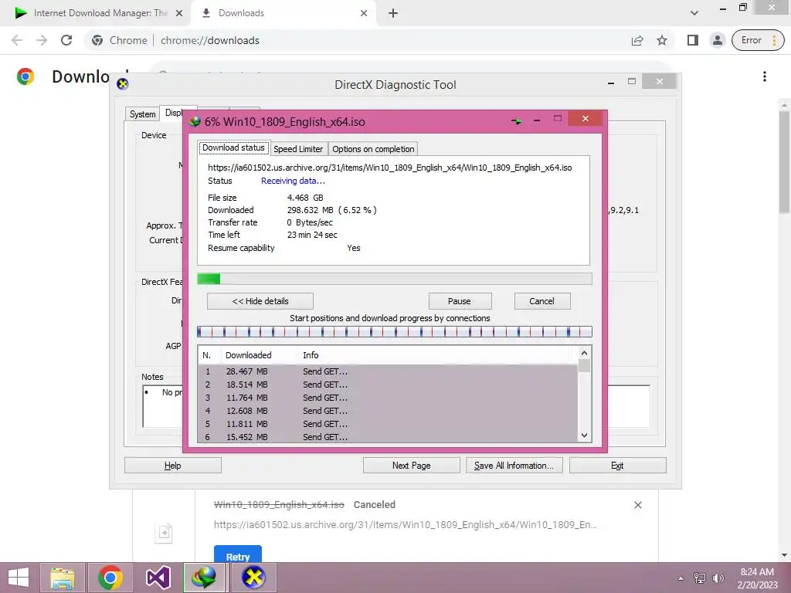The height and width of the screenshot is (593, 791).
Task: Collapse details with Hide details button
Action: point(260,301)
